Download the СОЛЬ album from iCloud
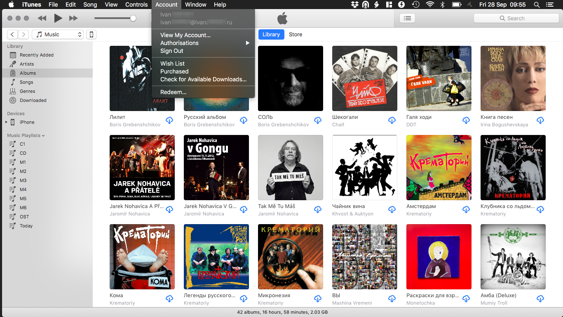Image resolution: width=563 pixels, height=317 pixels. click(318, 121)
